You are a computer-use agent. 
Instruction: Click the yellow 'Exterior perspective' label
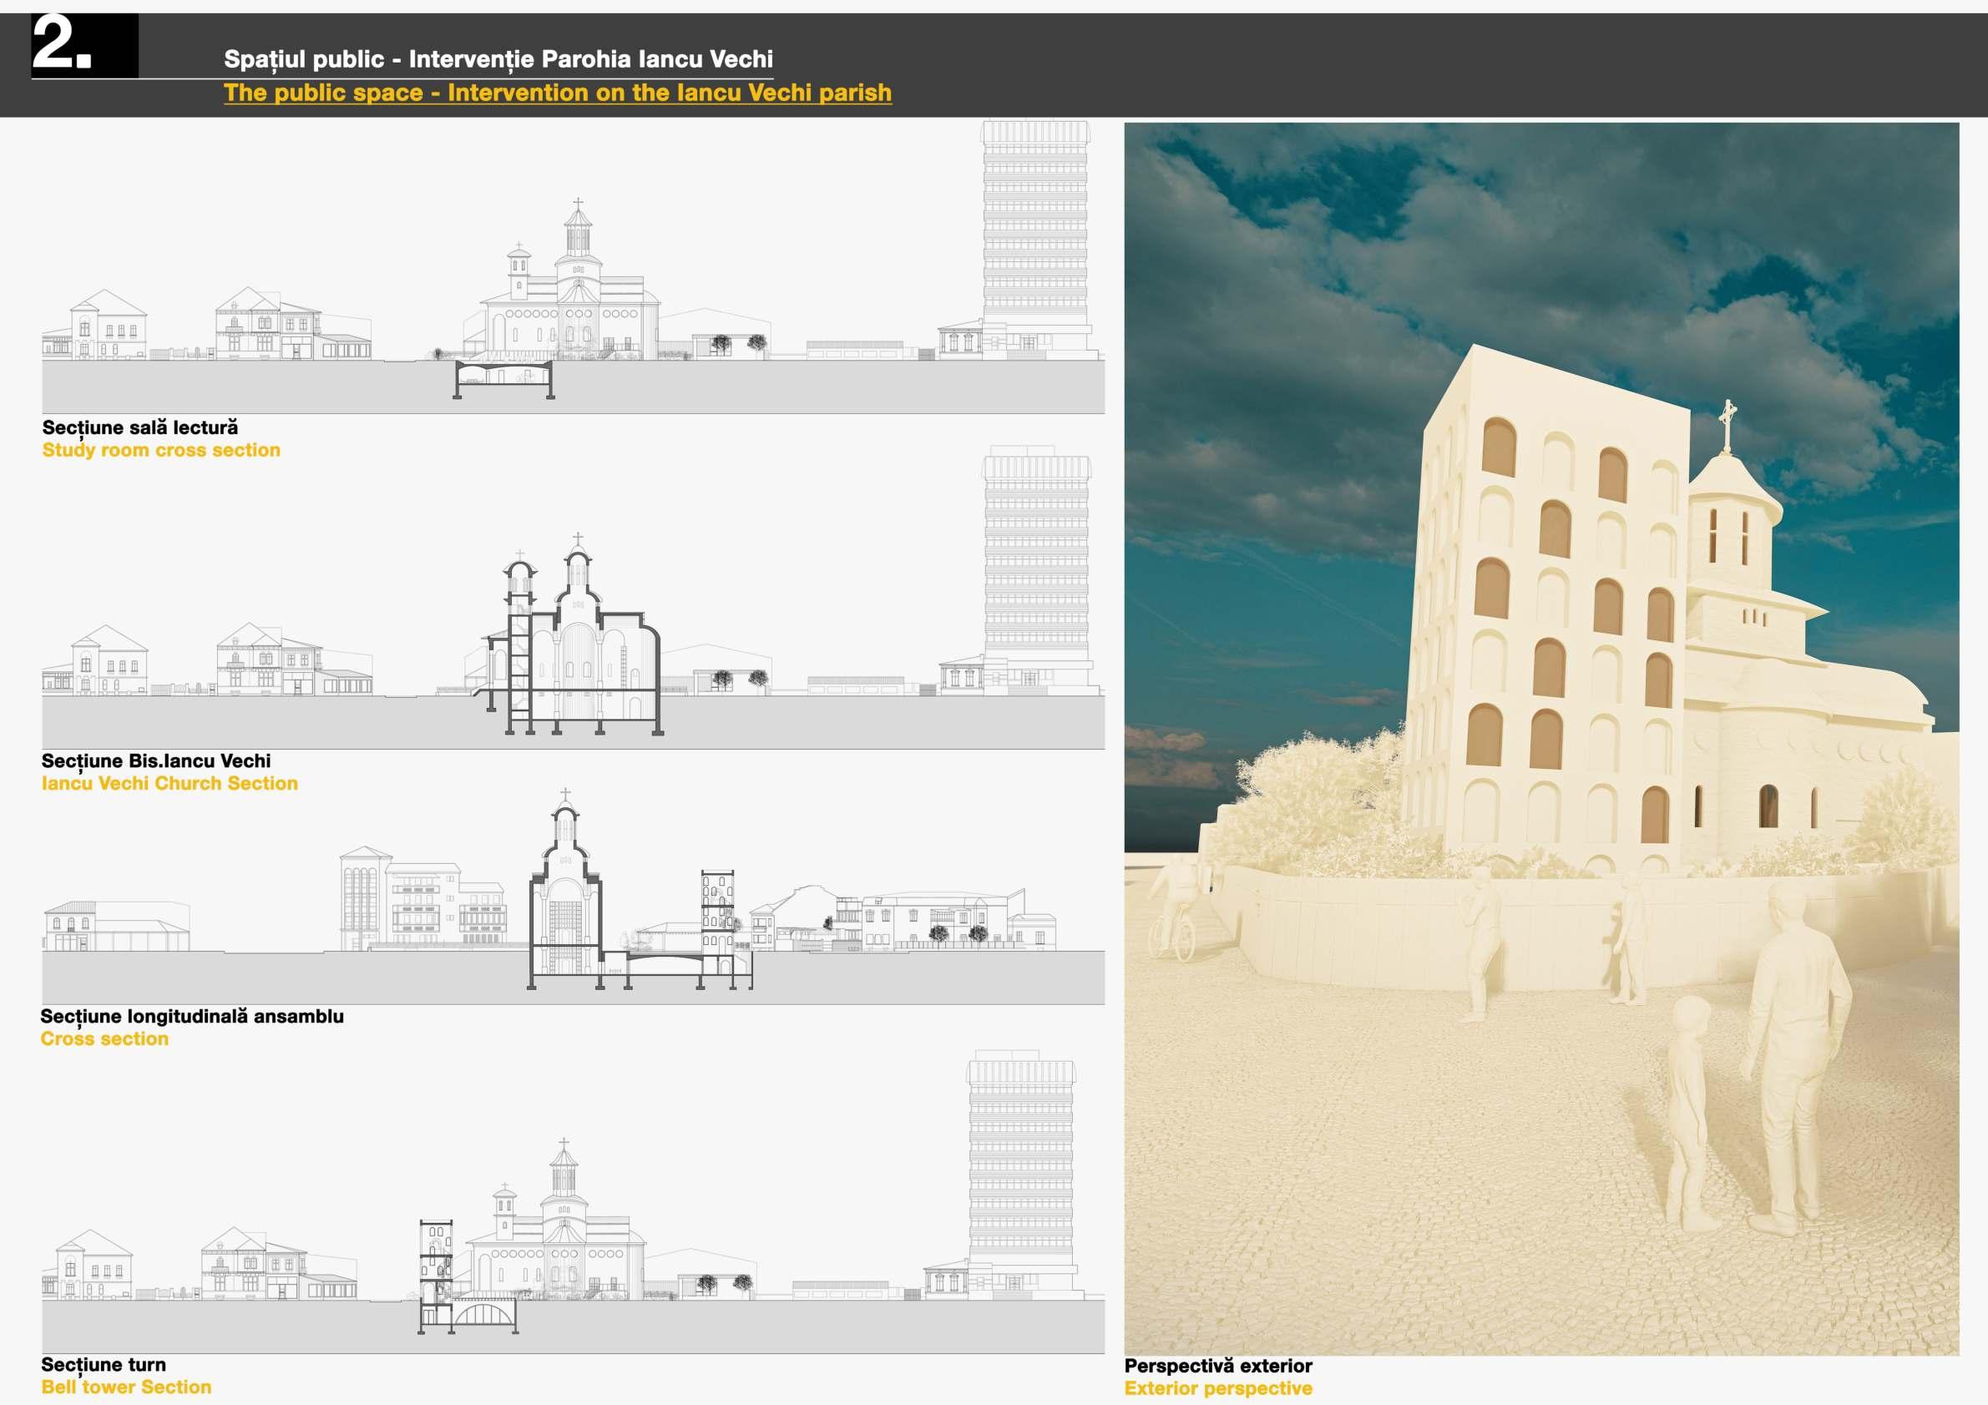point(1217,1388)
